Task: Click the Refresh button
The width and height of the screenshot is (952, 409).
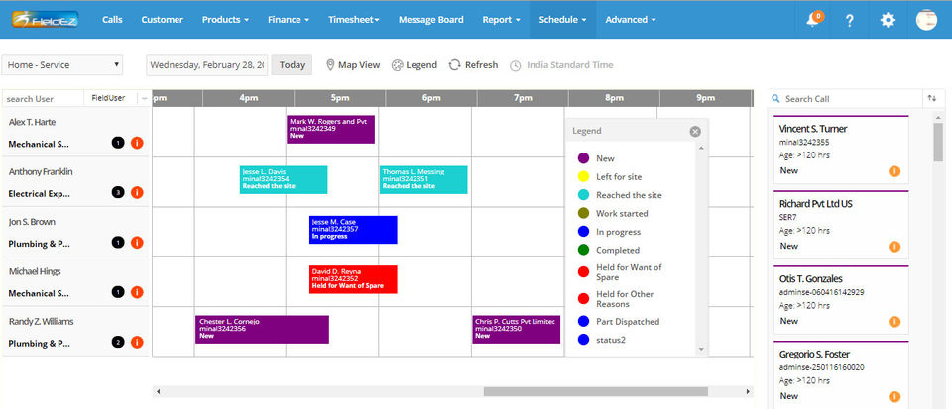Action: (473, 65)
